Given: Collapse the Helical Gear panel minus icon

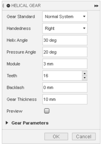Looking at the screenshot, I should tap(8, 6).
